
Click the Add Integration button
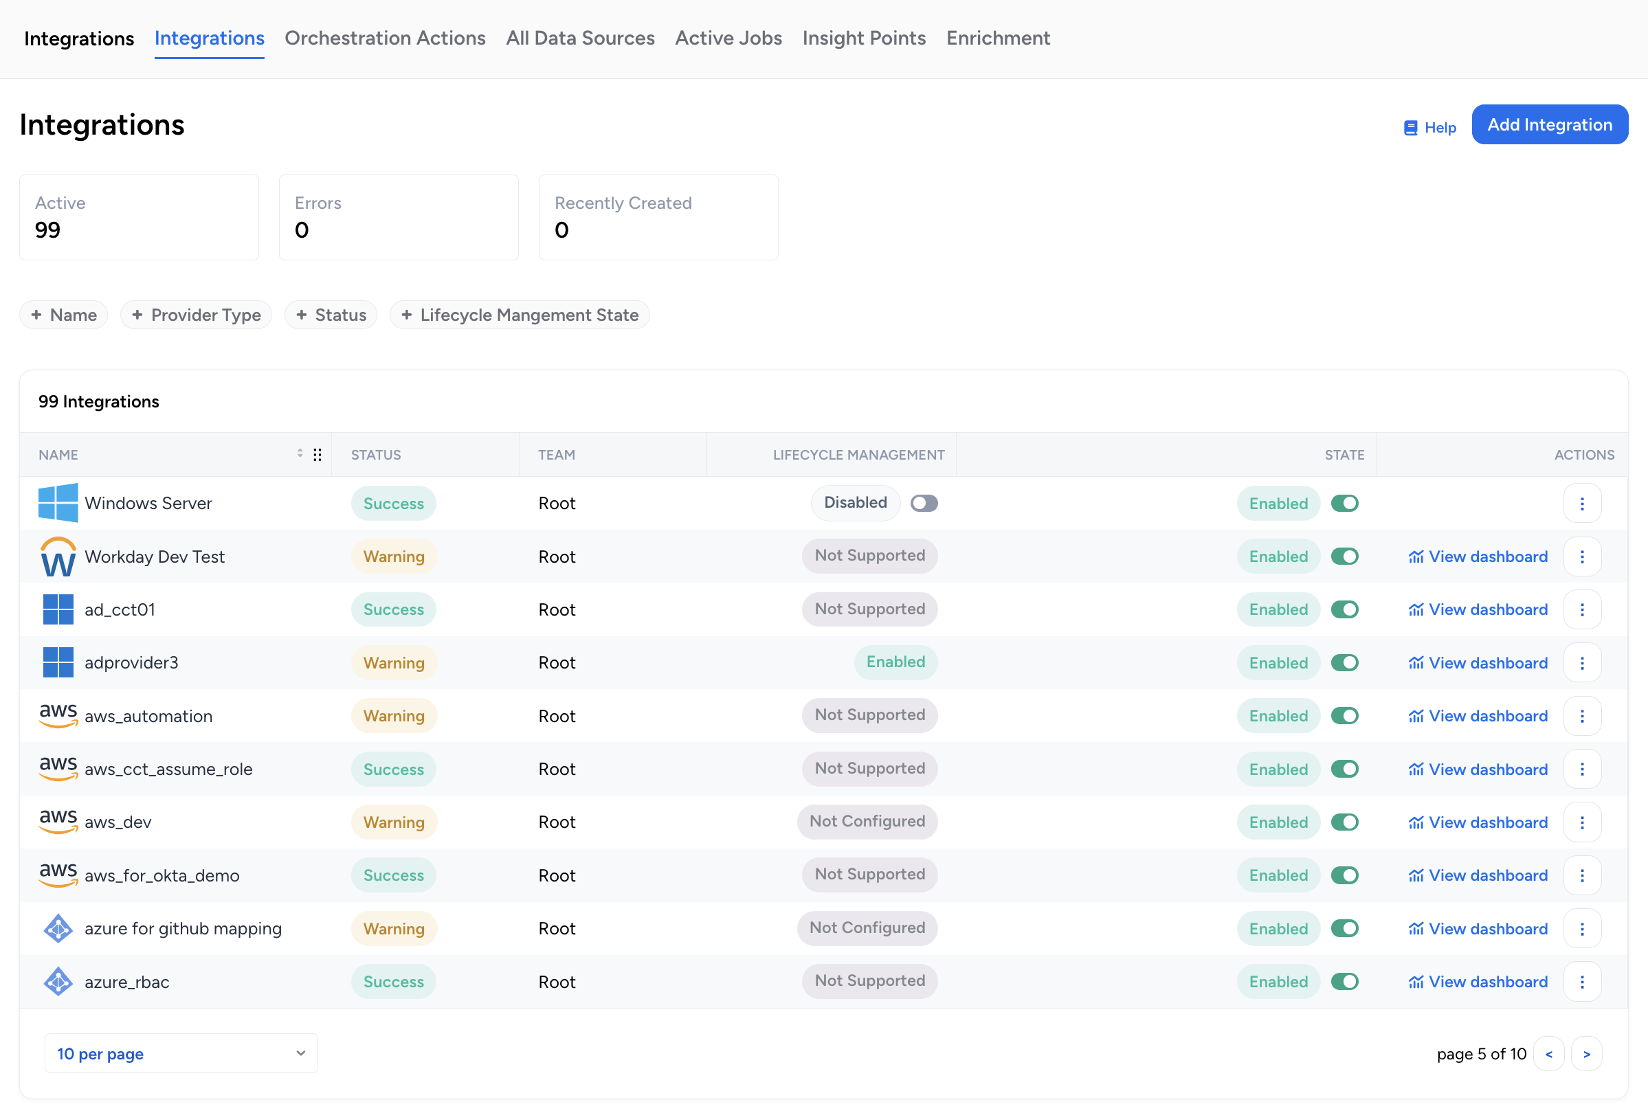1550,125
